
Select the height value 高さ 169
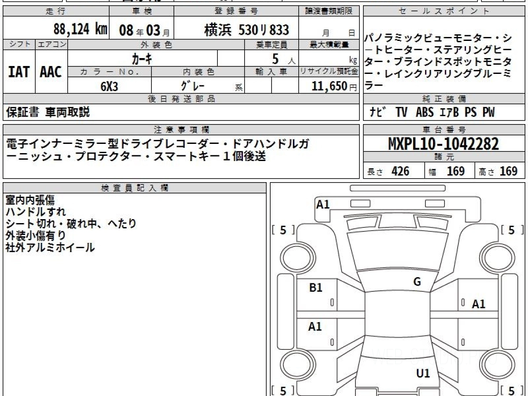[499, 171]
